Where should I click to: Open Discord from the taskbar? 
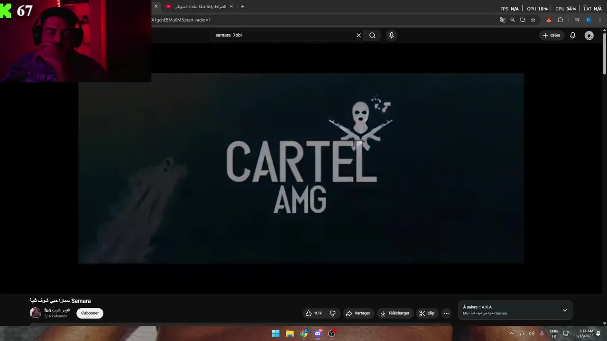pyautogui.click(x=318, y=333)
